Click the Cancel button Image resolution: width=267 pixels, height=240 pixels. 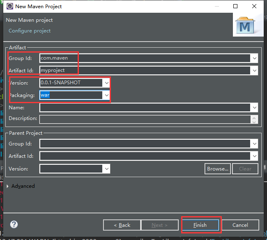240,225
